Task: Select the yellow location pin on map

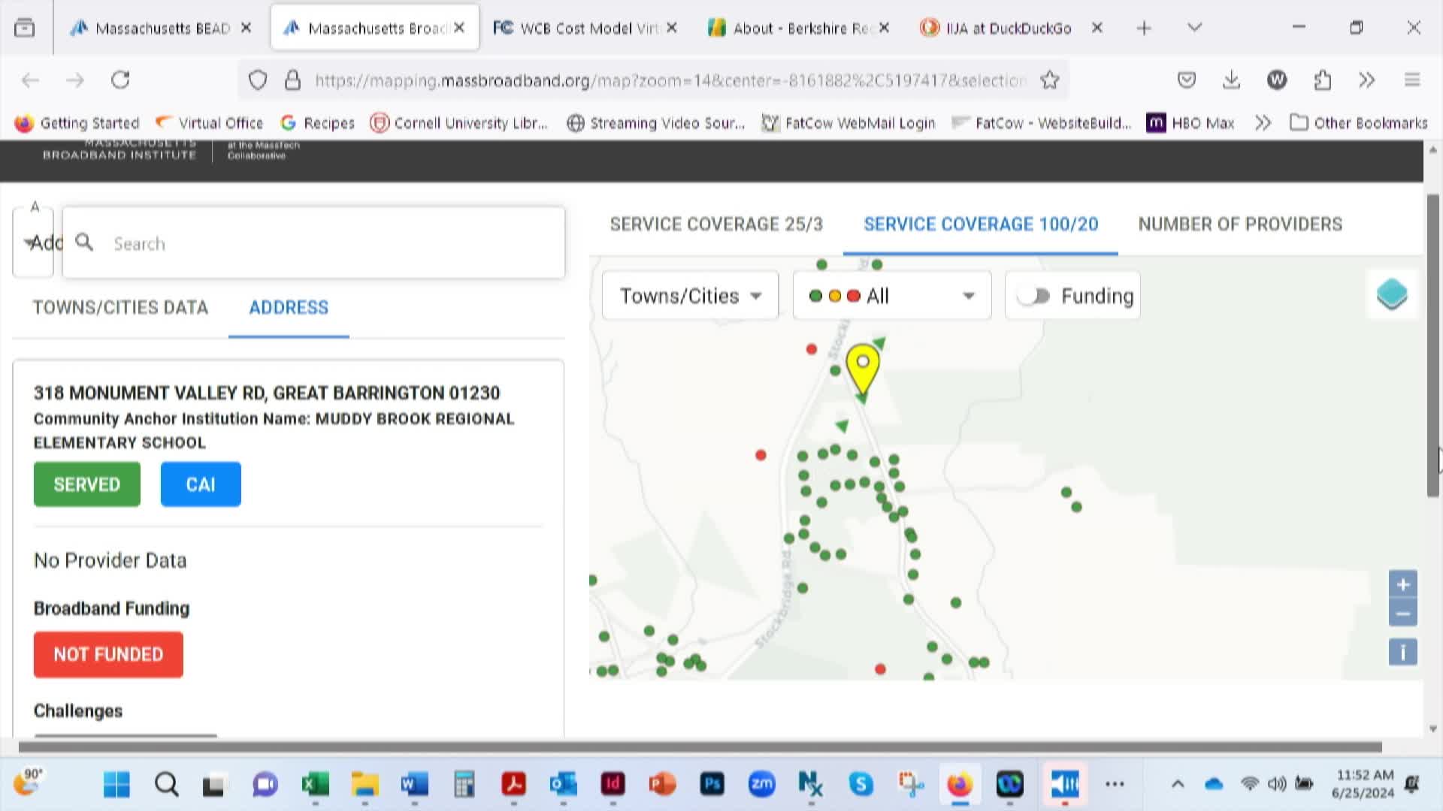Action: [x=863, y=369]
